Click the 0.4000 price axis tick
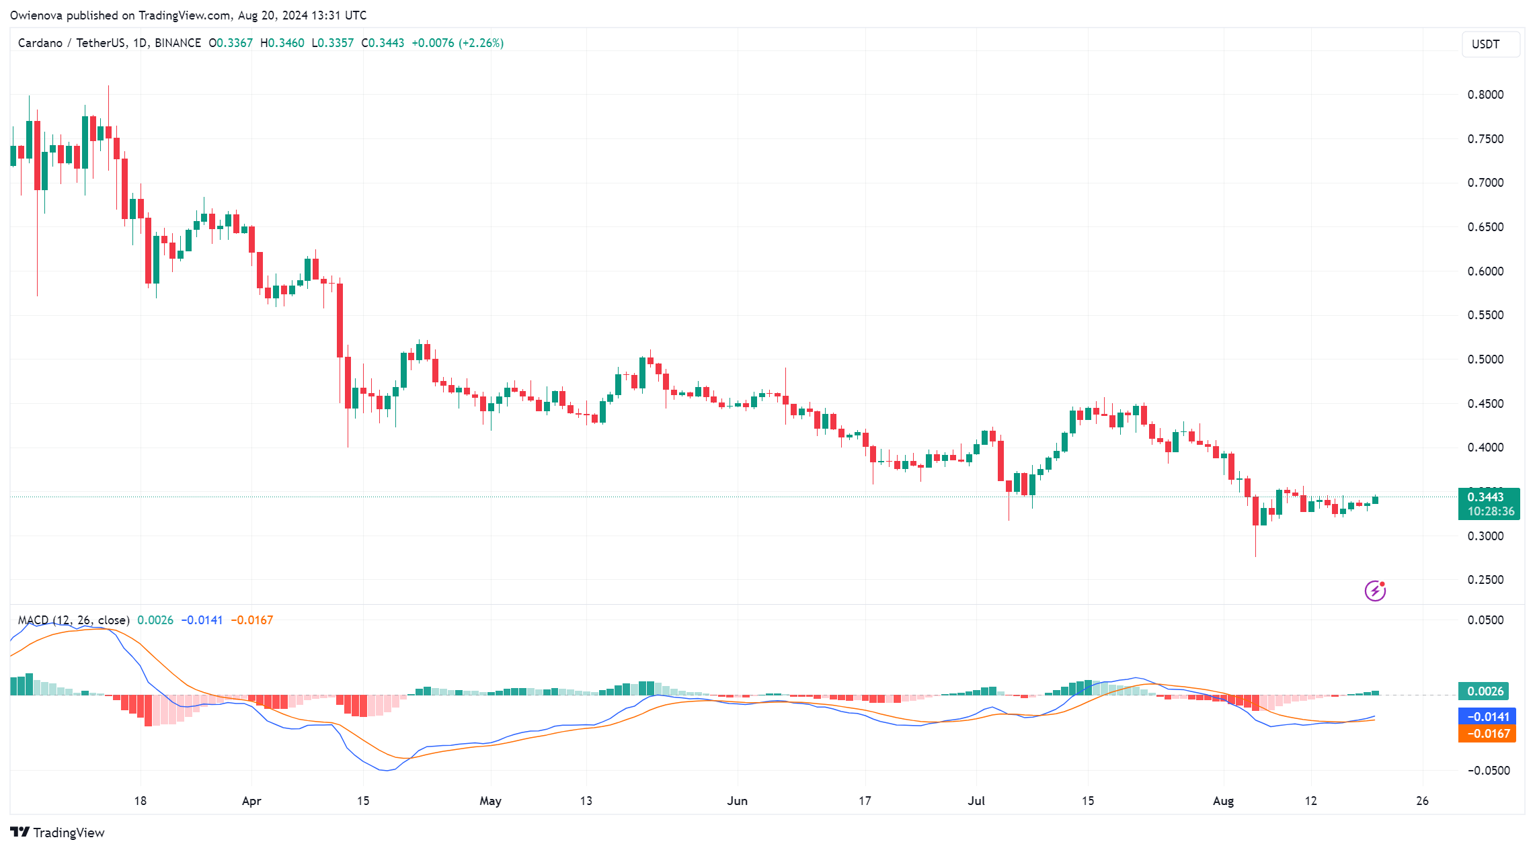The width and height of the screenshot is (1535, 850). 1485,448
